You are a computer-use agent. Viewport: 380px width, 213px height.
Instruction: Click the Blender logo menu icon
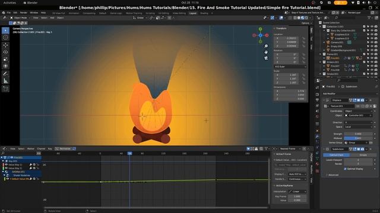coord(4,12)
